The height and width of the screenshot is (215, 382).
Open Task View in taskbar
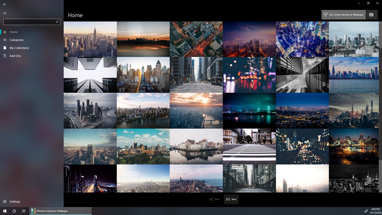click(x=24, y=211)
